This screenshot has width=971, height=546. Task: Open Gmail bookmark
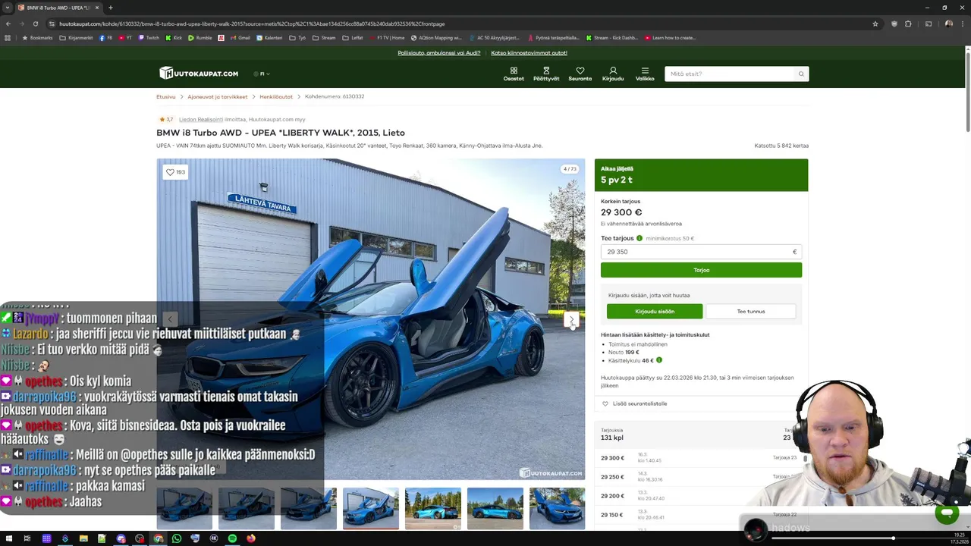[x=240, y=38]
